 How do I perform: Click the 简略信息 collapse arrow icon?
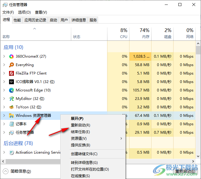(x=5, y=171)
